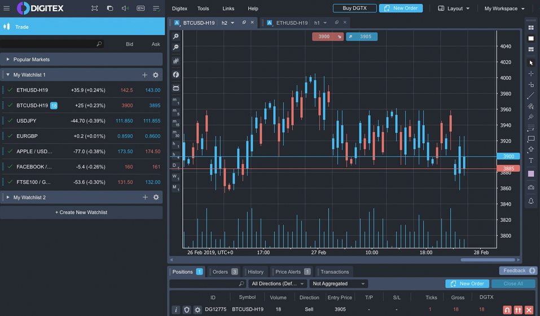This screenshot has width=540, height=316.
Task: Switch chart to D1 daily timeframe
Action: point(175,166)
